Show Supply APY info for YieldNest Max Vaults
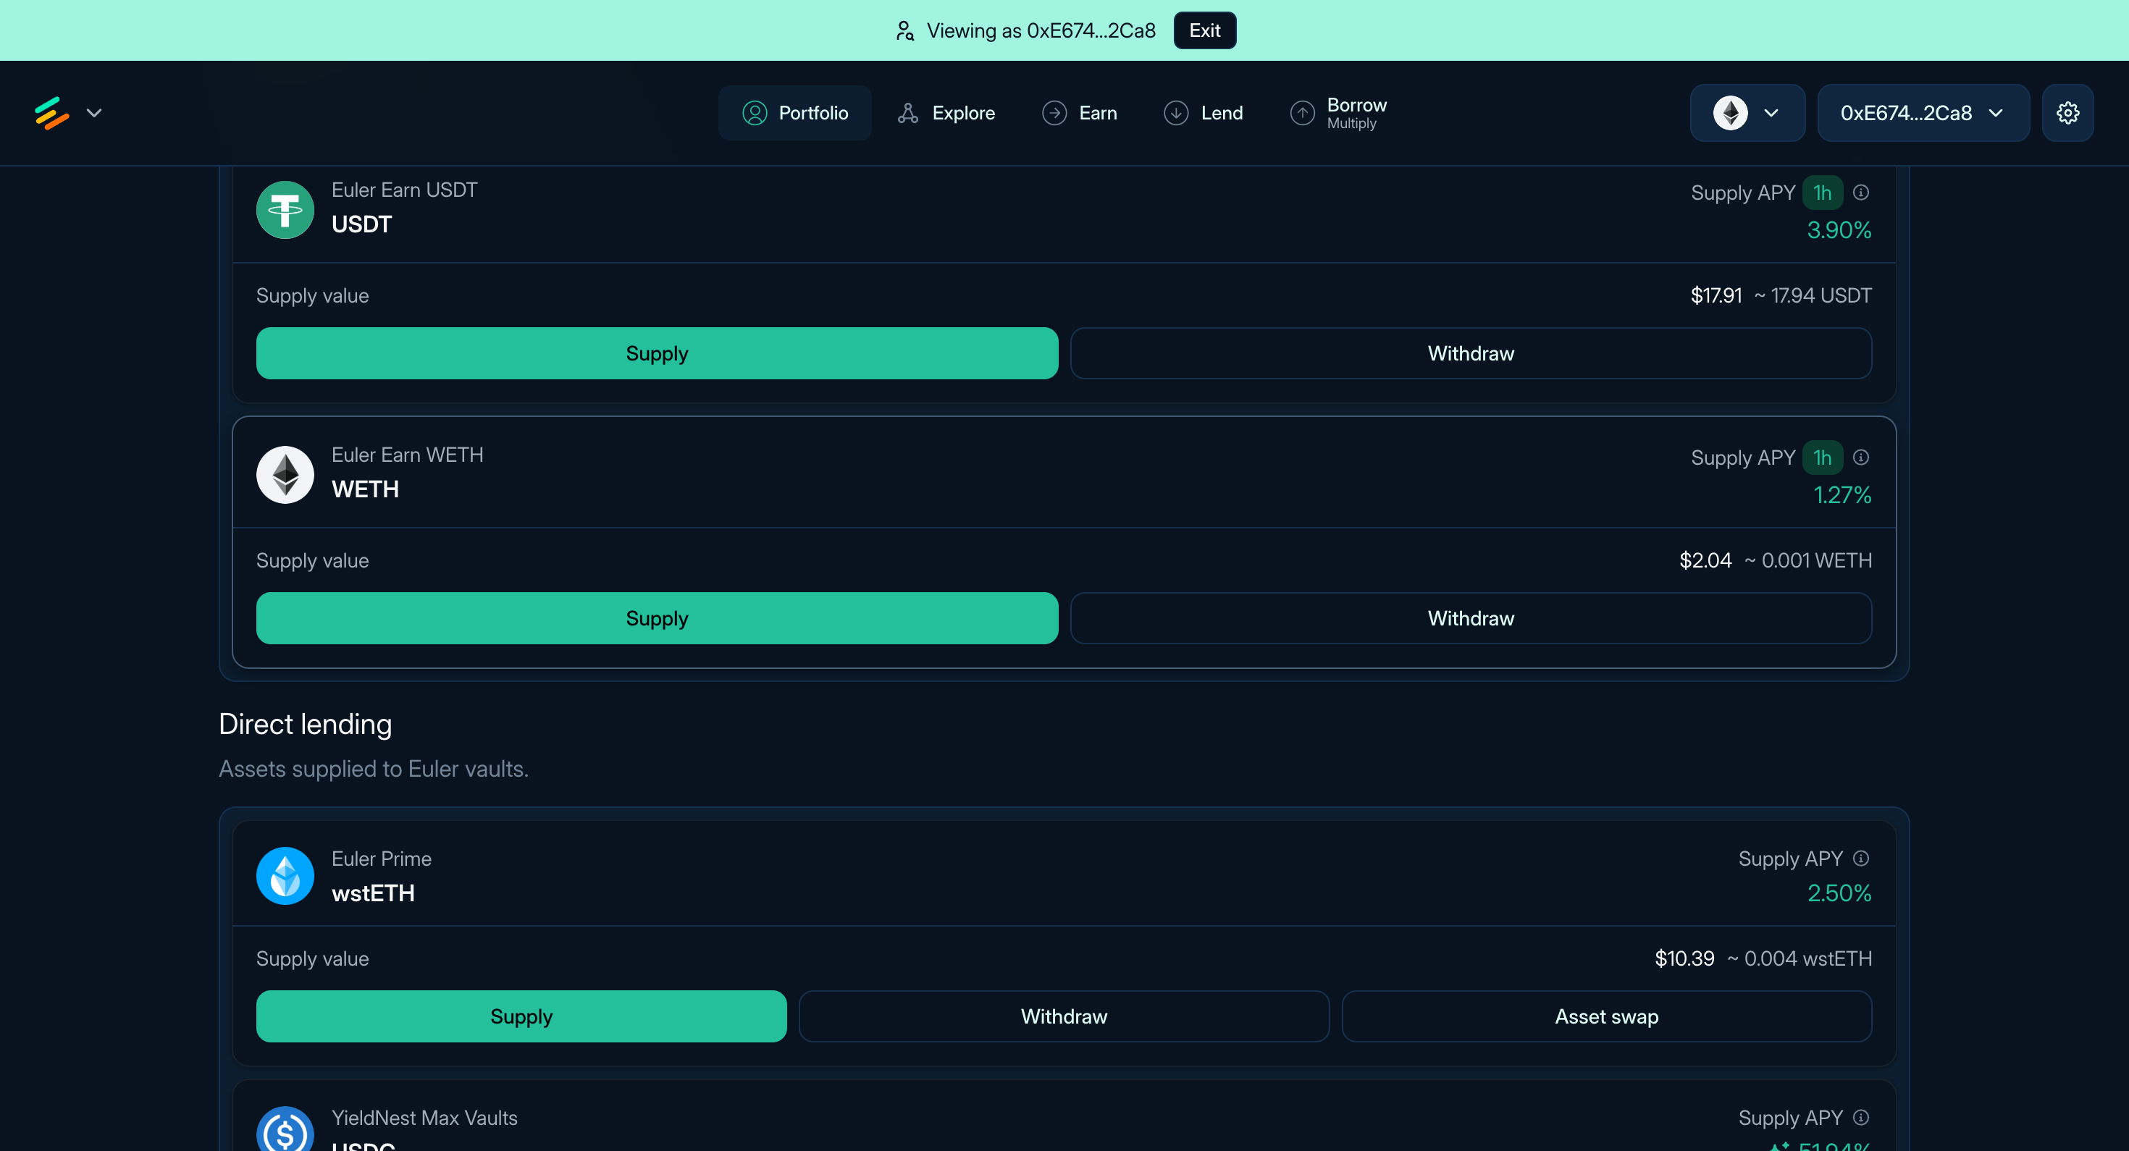 coord(1861,1118)
